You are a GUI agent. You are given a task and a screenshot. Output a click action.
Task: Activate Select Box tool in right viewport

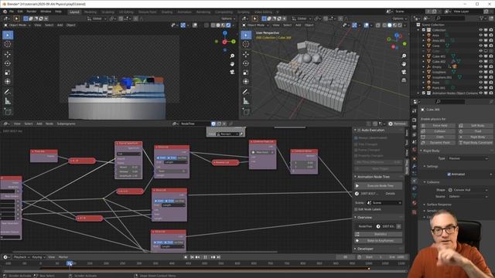[x=246, y=35]
